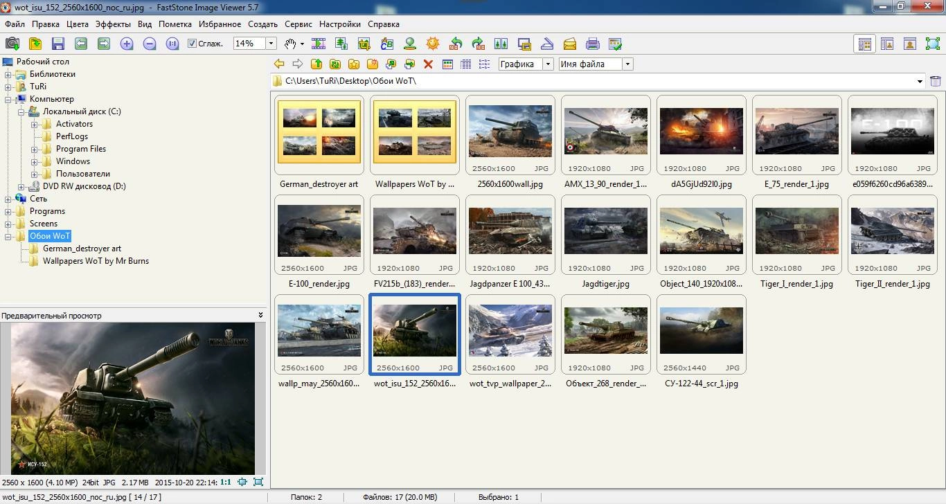
Task: Select Wallpapers WoT by Mr Burns in tree
Action: 96,261
